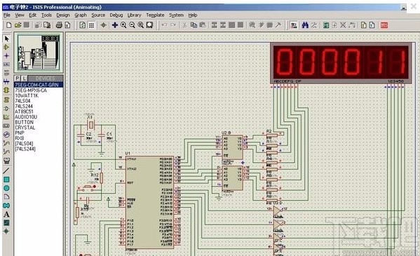Open the Debug menu

tap(116, 15)
